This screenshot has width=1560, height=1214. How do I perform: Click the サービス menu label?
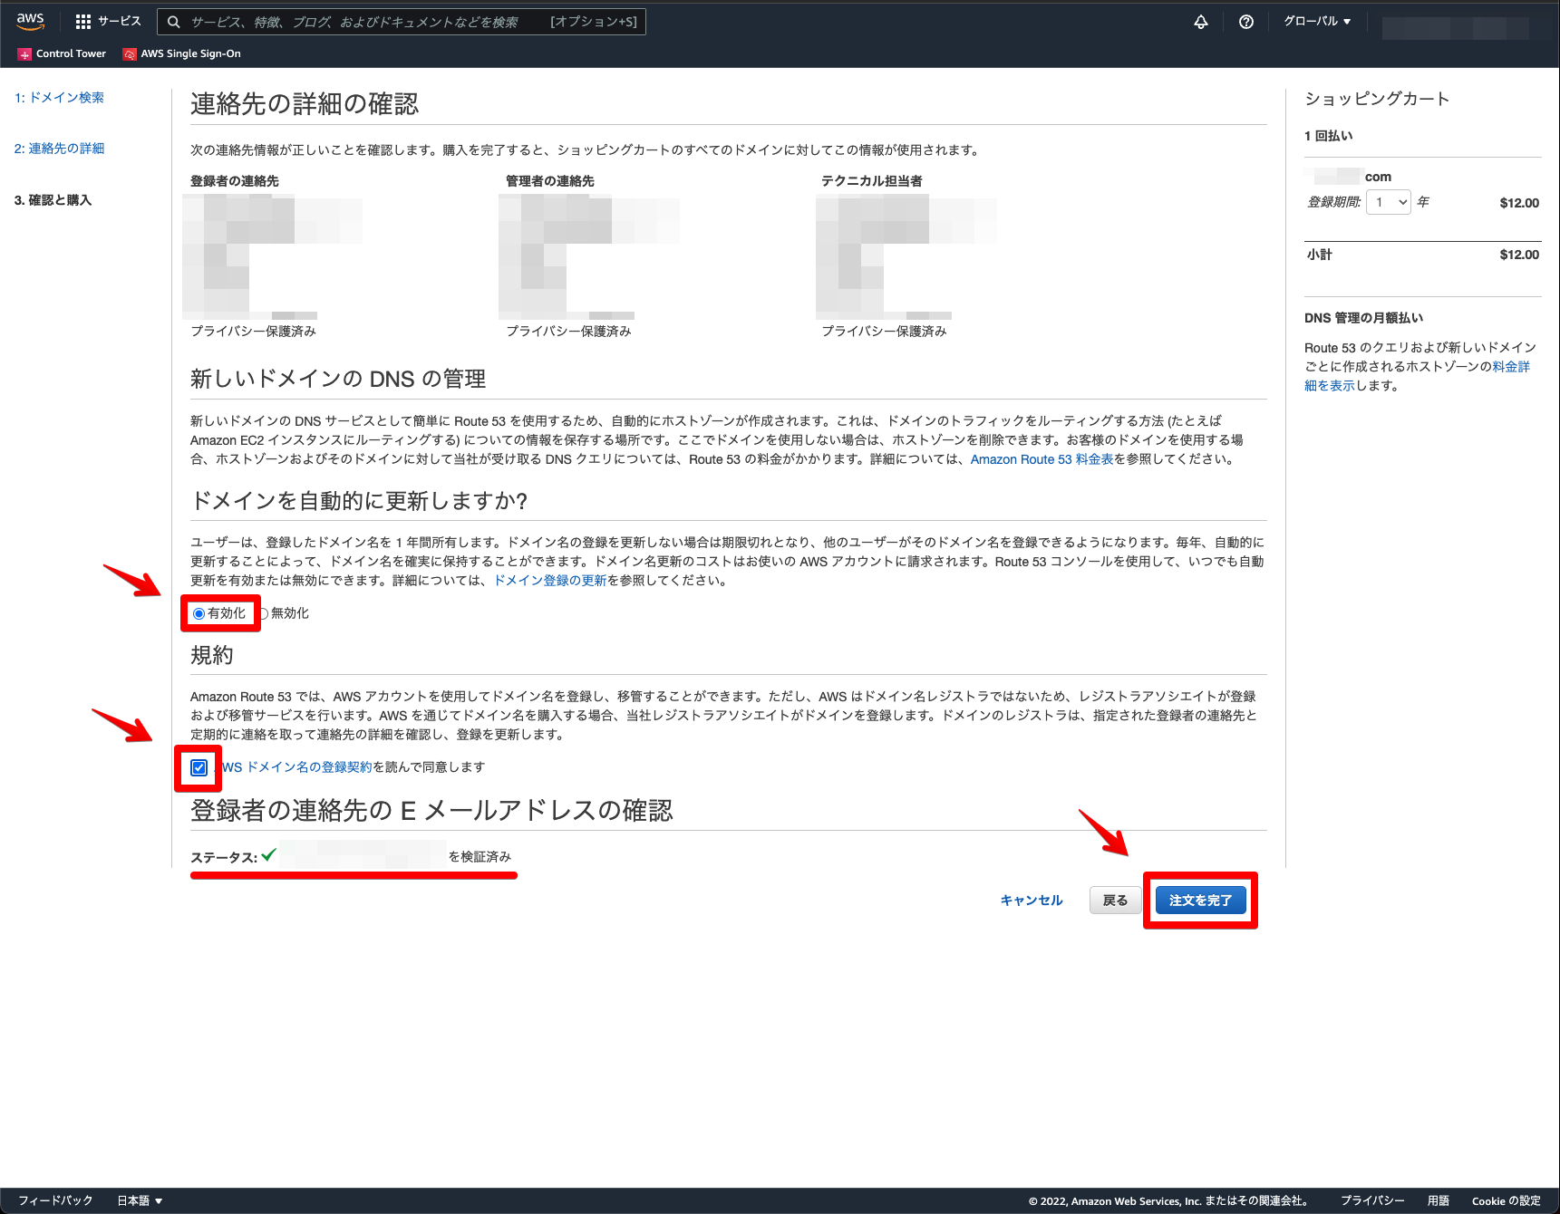pos(120,22)
